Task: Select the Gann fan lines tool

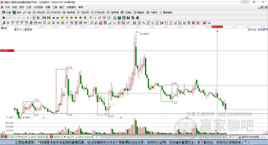Action: [96, 23]
